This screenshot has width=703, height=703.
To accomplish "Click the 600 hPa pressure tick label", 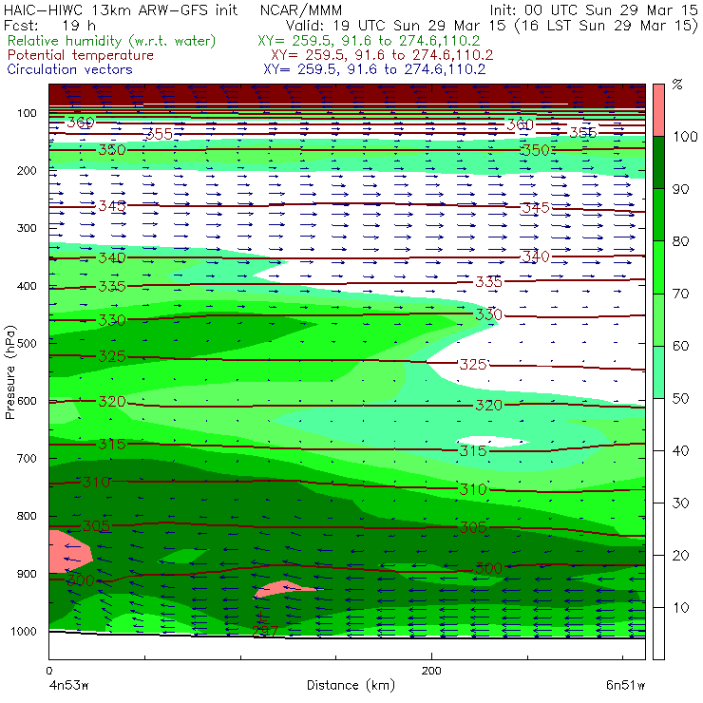I will [27, 401].
